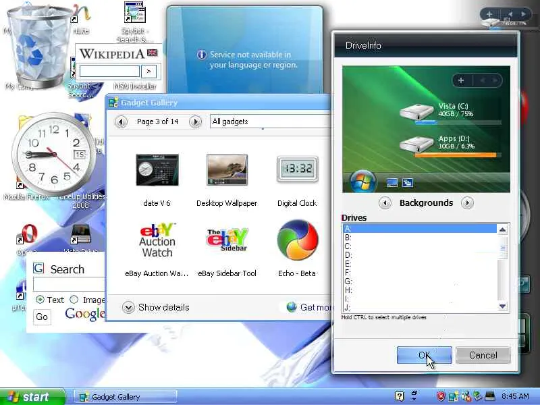The width and height of the screenshot is (540, 405).
Task: Click the red shield security tray icon
Action: click(x=441, y=396)
